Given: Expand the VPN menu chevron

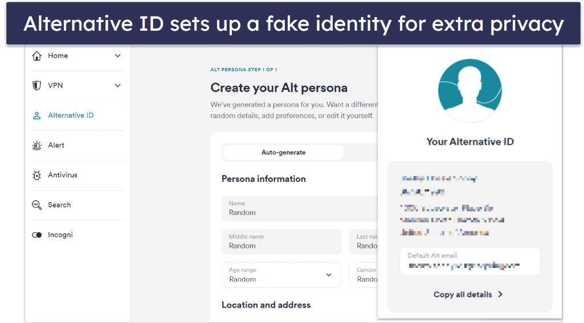Looking at the screenshot, I should click(118, 86).
